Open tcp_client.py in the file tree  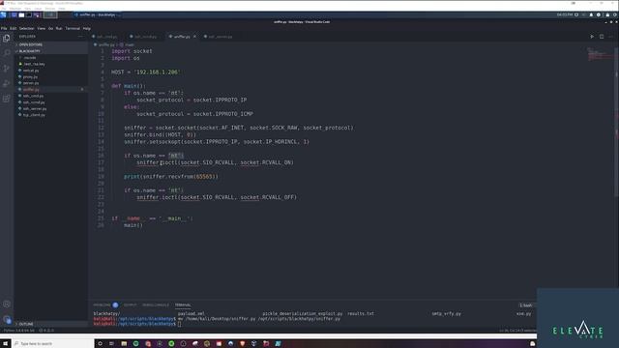34,115
